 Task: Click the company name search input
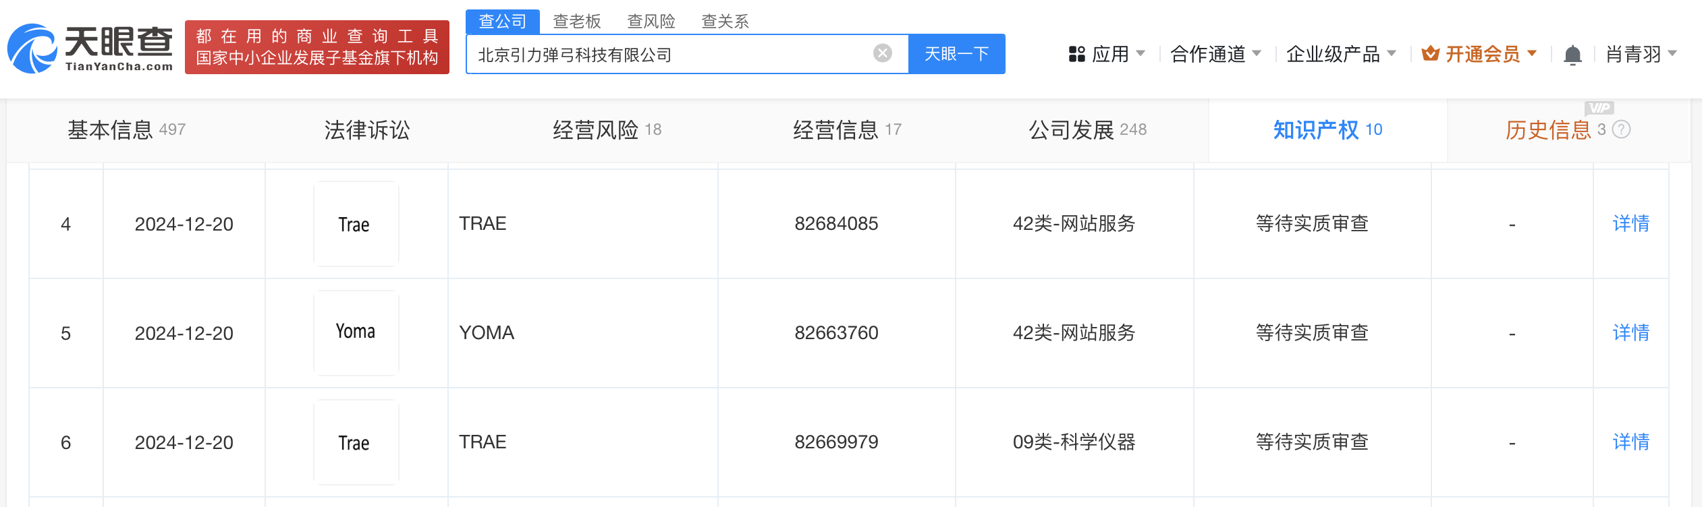click(x=668, y=55)
